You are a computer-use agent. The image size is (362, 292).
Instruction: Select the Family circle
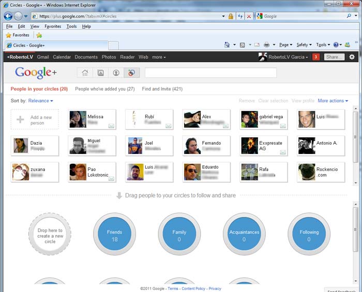click(x=179, y=234)
